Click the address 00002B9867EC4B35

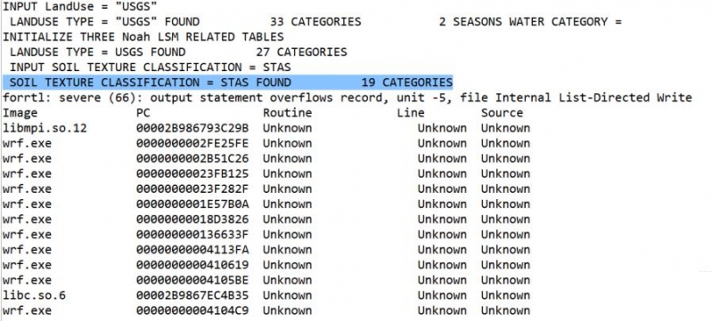click(192, 295)
